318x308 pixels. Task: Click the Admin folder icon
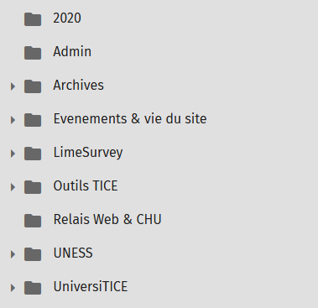coord(33,53)
